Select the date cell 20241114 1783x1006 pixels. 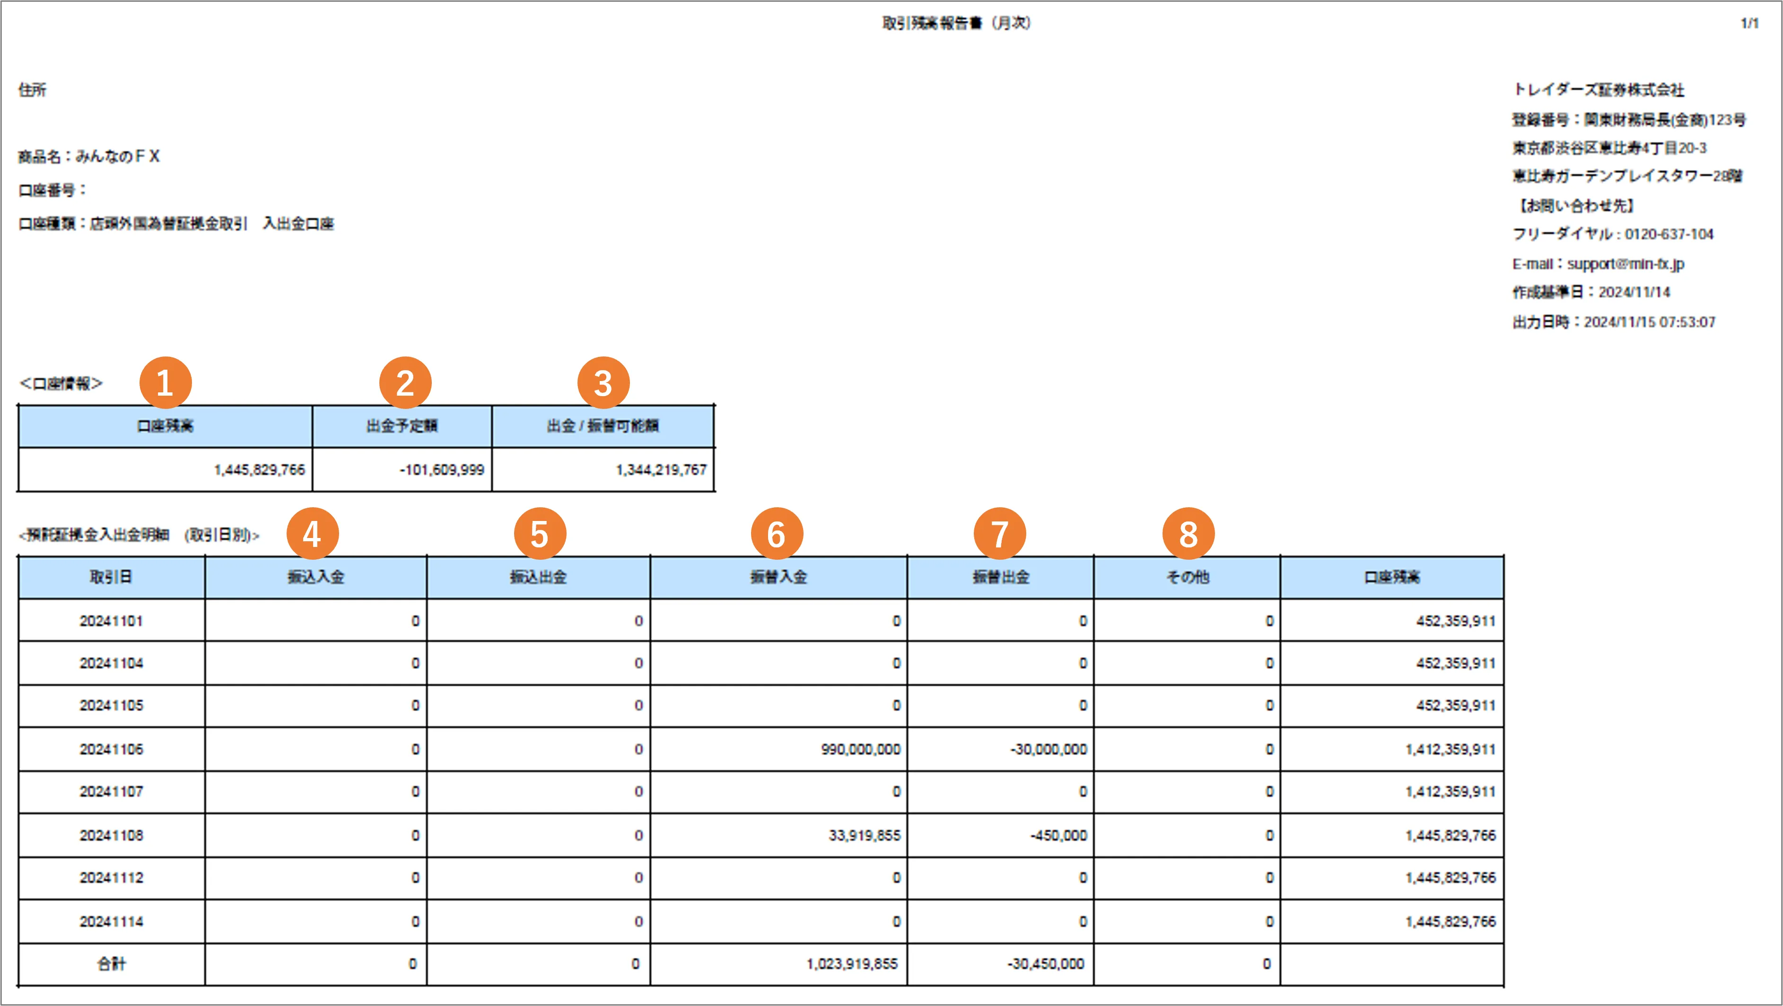pyautogui.click(x=111, y=921)
